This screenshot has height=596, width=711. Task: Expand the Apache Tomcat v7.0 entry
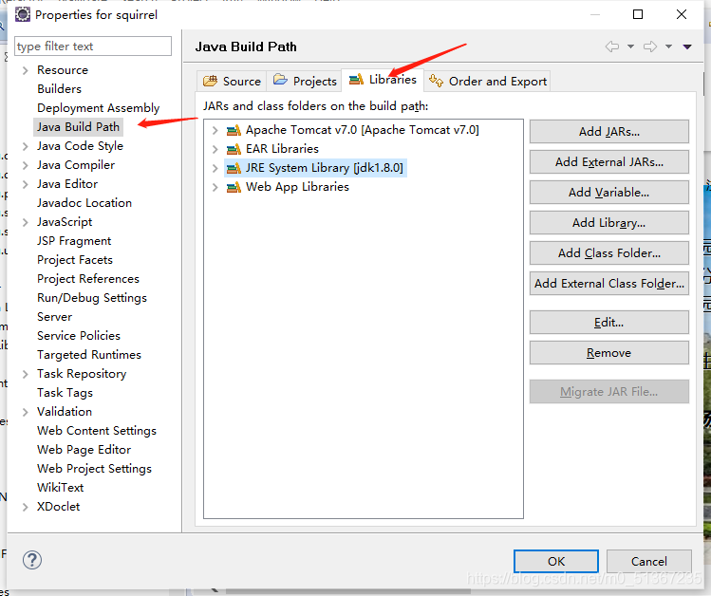click(215, 131)
